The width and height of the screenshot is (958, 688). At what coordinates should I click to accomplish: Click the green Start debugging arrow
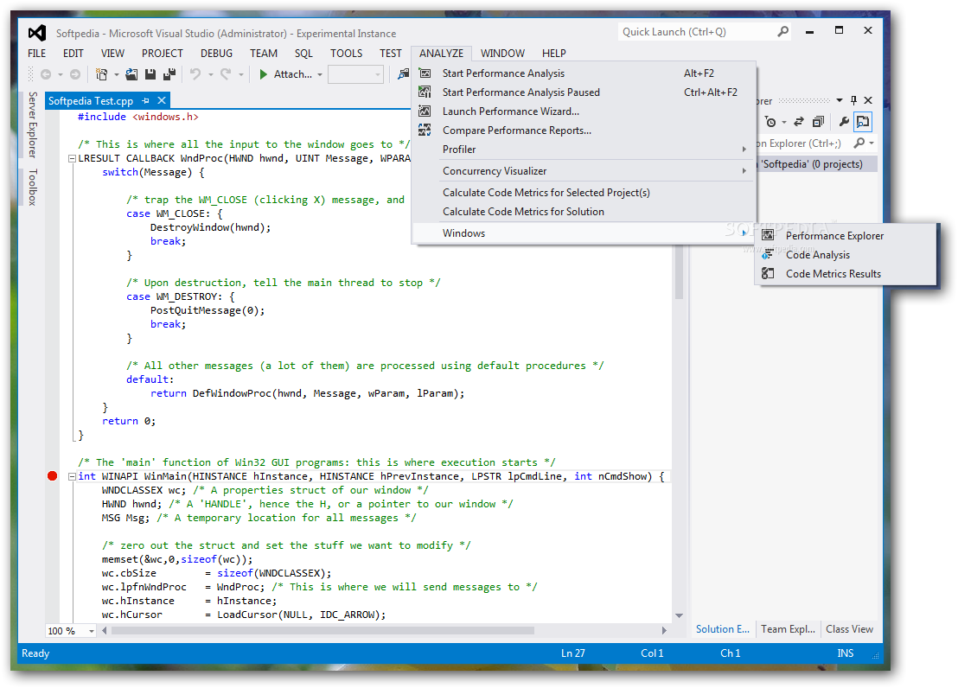coord(264,74)
